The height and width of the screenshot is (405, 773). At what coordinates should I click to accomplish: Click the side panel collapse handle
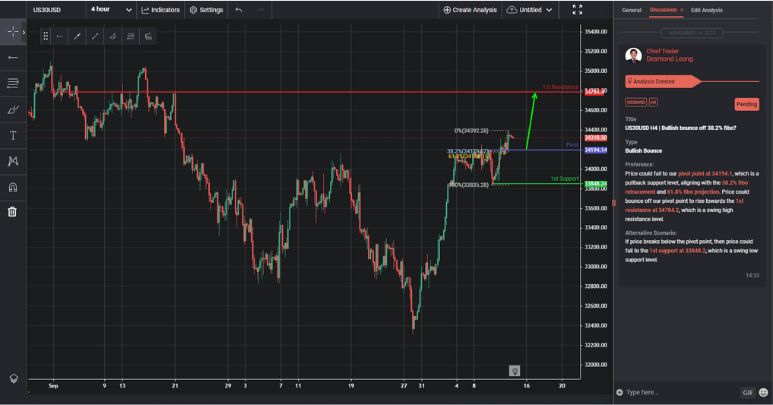(614, 202)
